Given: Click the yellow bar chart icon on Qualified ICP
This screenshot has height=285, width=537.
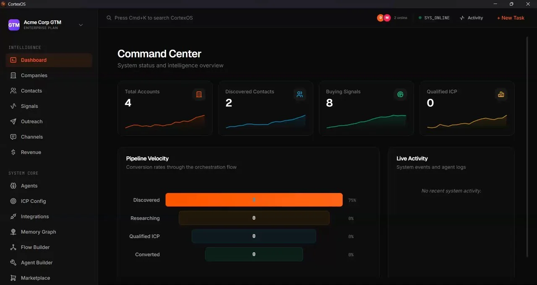Looking at the screenshot, I should (x=501, y=94).
